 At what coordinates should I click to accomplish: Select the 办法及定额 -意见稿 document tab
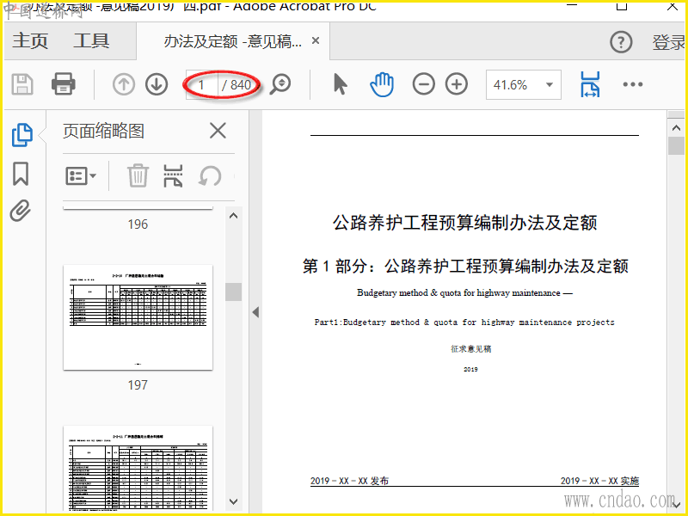pos(232,41)
